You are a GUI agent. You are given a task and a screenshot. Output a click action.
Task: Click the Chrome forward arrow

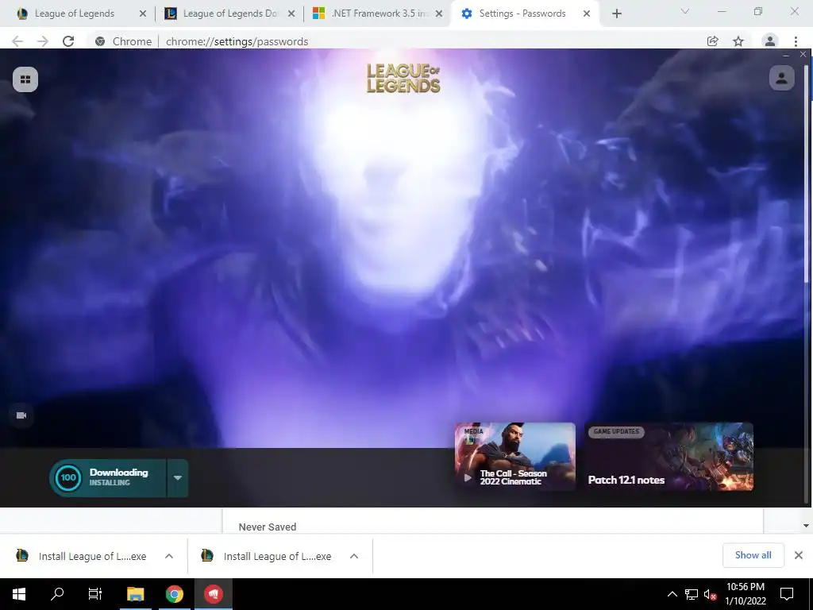pyautogui.click(x=43, y=41)
